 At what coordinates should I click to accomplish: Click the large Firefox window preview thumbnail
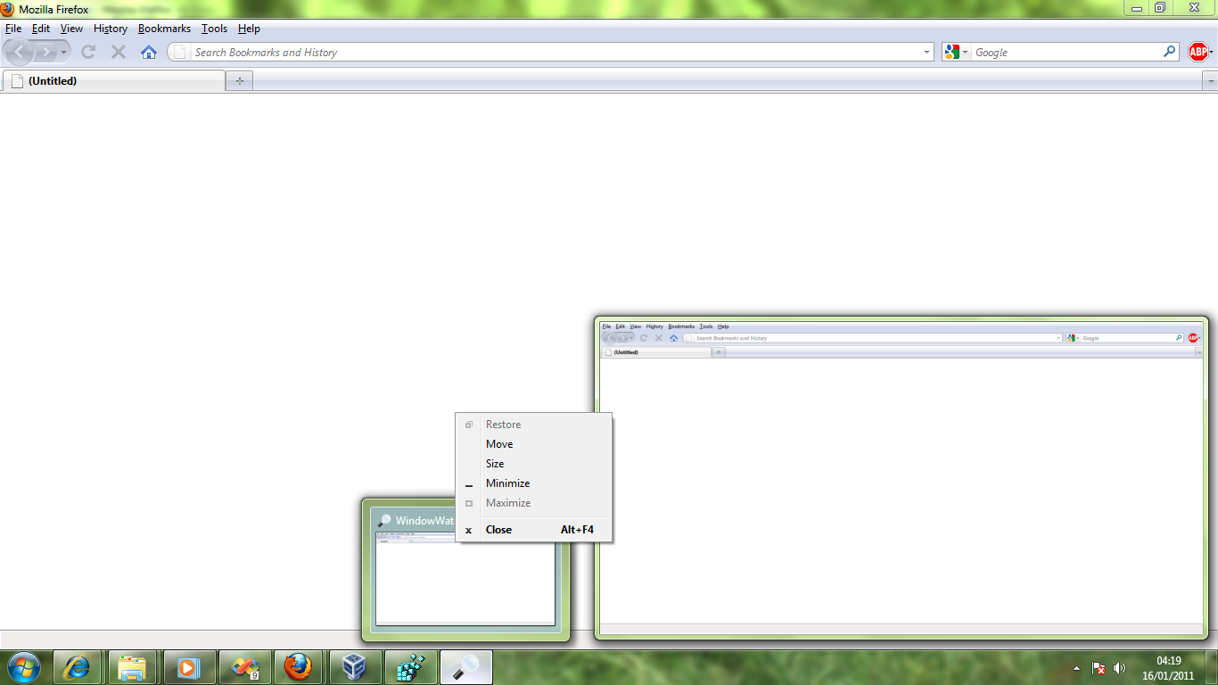(x=901, y=482)
